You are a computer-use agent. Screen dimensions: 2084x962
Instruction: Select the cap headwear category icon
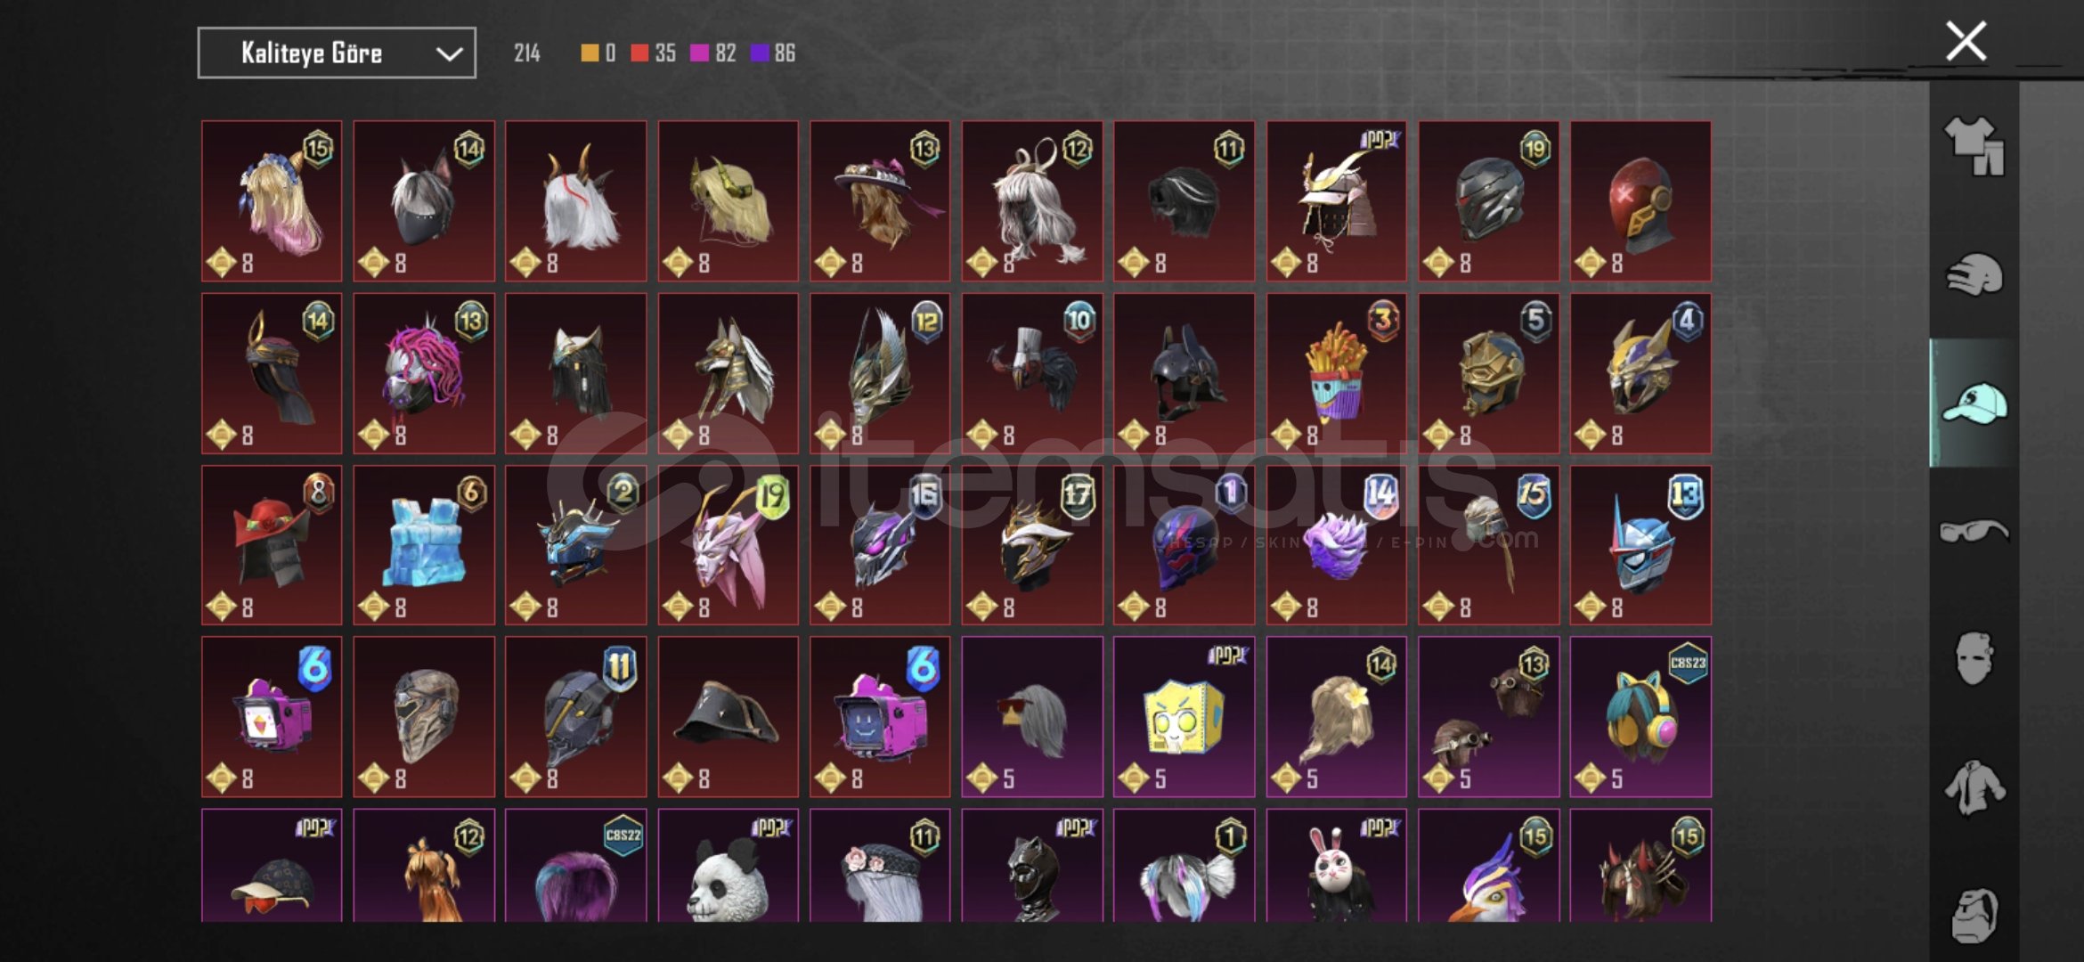(x=1974, y=404)
